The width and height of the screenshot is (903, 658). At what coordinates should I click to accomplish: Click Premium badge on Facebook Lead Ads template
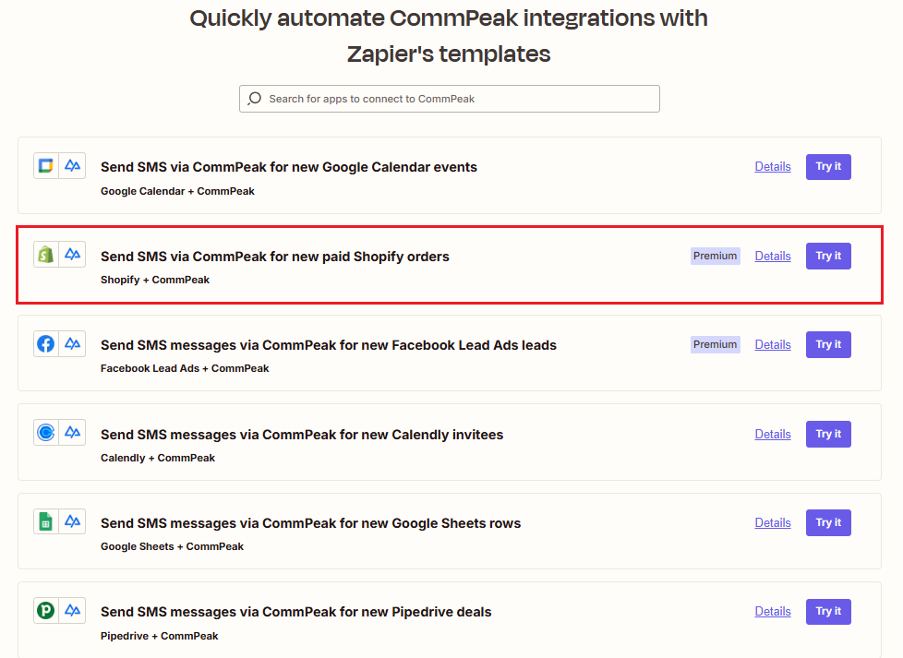(716, 344)
